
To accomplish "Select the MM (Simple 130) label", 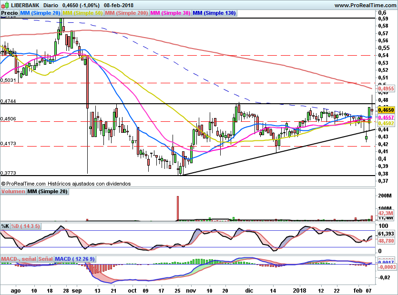I will click(x=214, y=13).
